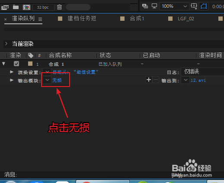Add an output module with plus button
Image resolution: width=224 pixels, height=183 pixels.
pyautogui.click(x=149, y=80)
